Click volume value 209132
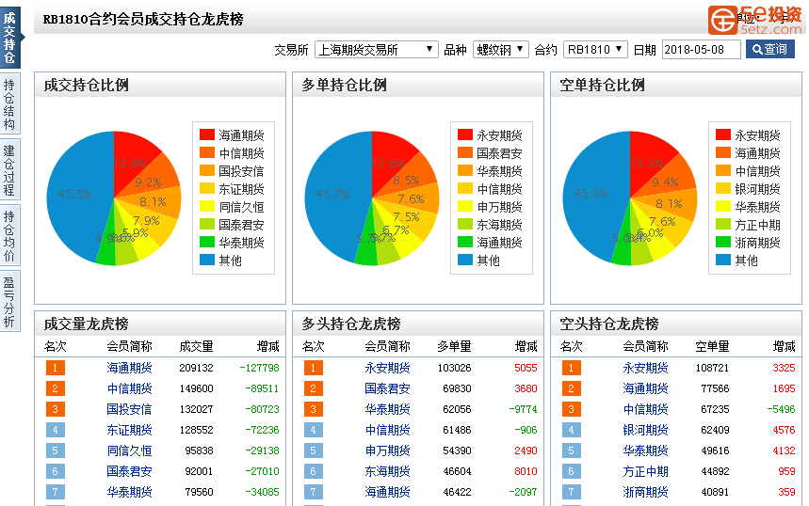 click(x=196, y=368)
